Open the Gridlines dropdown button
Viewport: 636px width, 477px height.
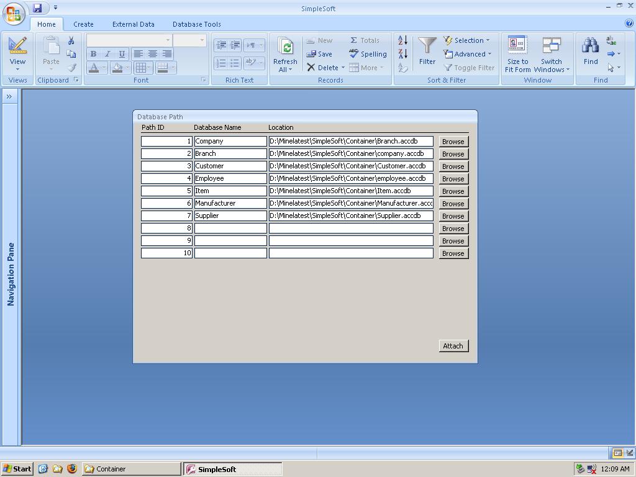(x=143, y=67)
